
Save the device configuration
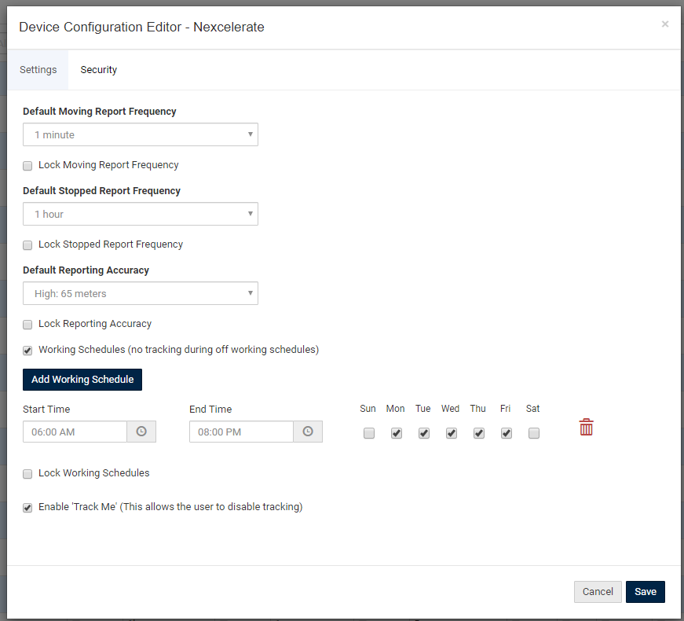coord(646,592)
